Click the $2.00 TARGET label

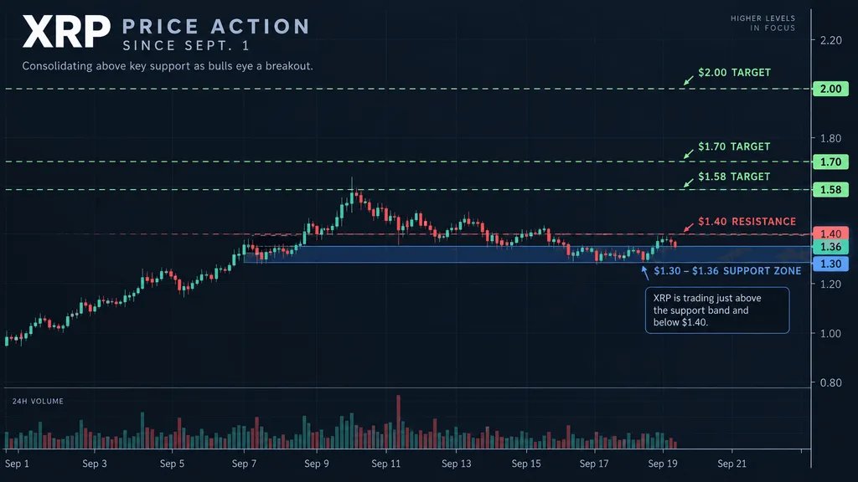[734, 72]
